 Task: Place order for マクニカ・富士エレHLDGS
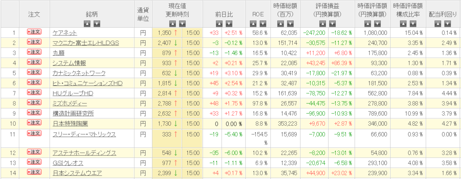34,42
